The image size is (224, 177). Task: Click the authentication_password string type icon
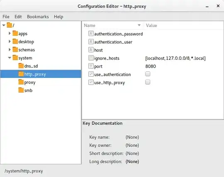point(91,34)
